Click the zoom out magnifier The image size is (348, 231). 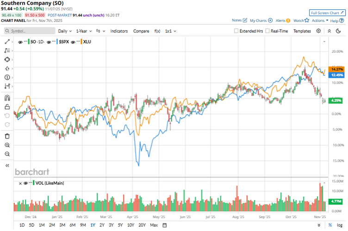tap(7, 154)
